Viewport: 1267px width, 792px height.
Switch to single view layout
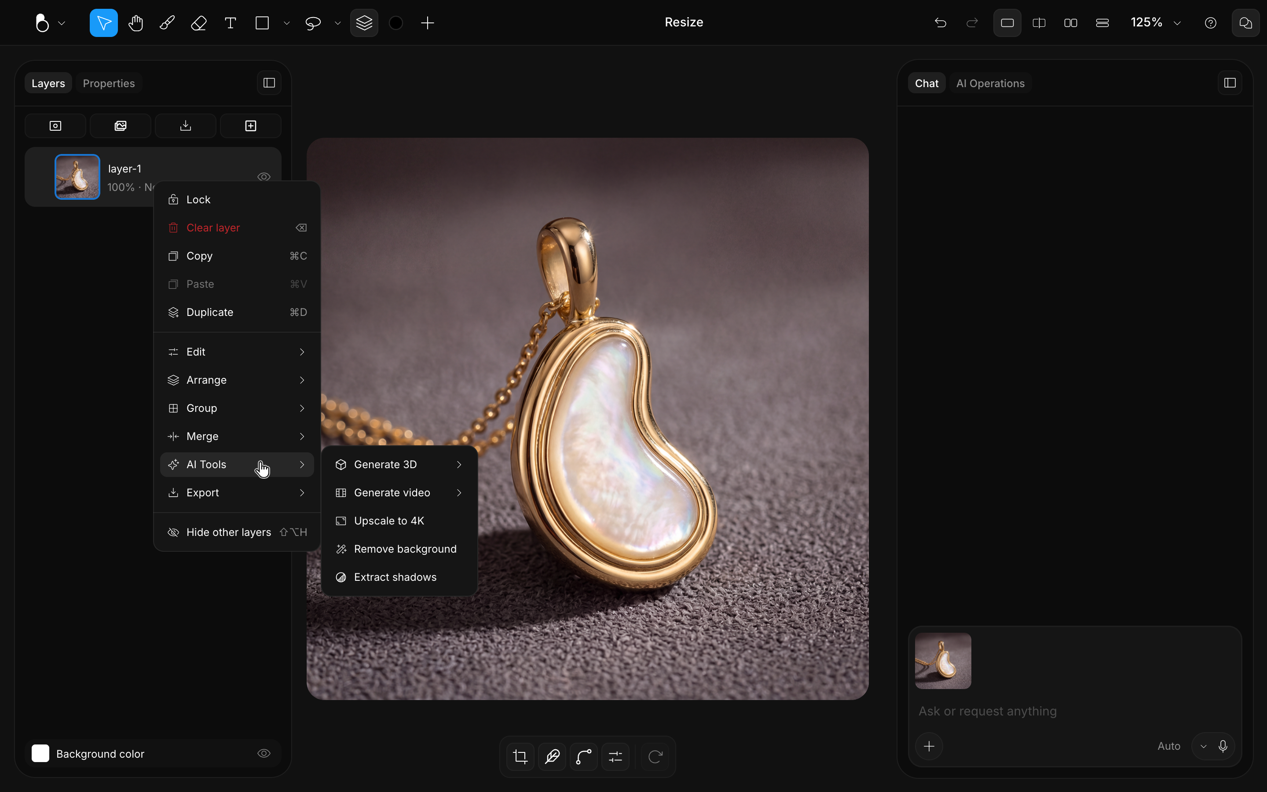point(1007,23)
